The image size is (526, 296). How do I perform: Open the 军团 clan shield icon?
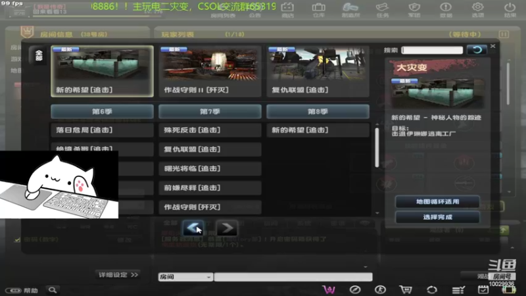point(414,9)
